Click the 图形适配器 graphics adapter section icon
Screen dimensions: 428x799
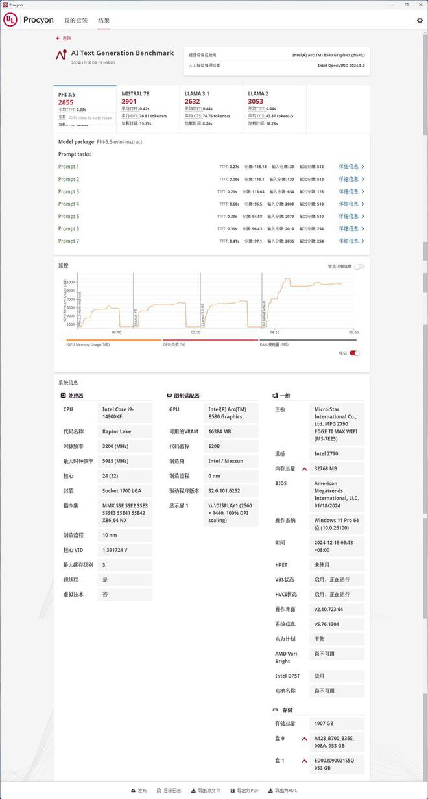coord(169,395)
